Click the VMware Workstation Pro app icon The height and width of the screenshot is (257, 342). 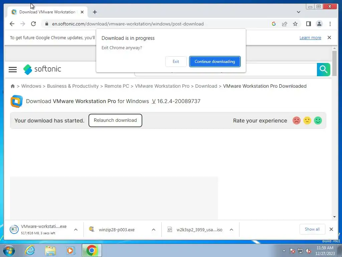[17, 101]
